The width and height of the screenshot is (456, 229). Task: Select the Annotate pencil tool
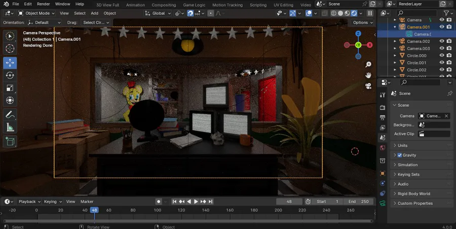pos(10,115)
